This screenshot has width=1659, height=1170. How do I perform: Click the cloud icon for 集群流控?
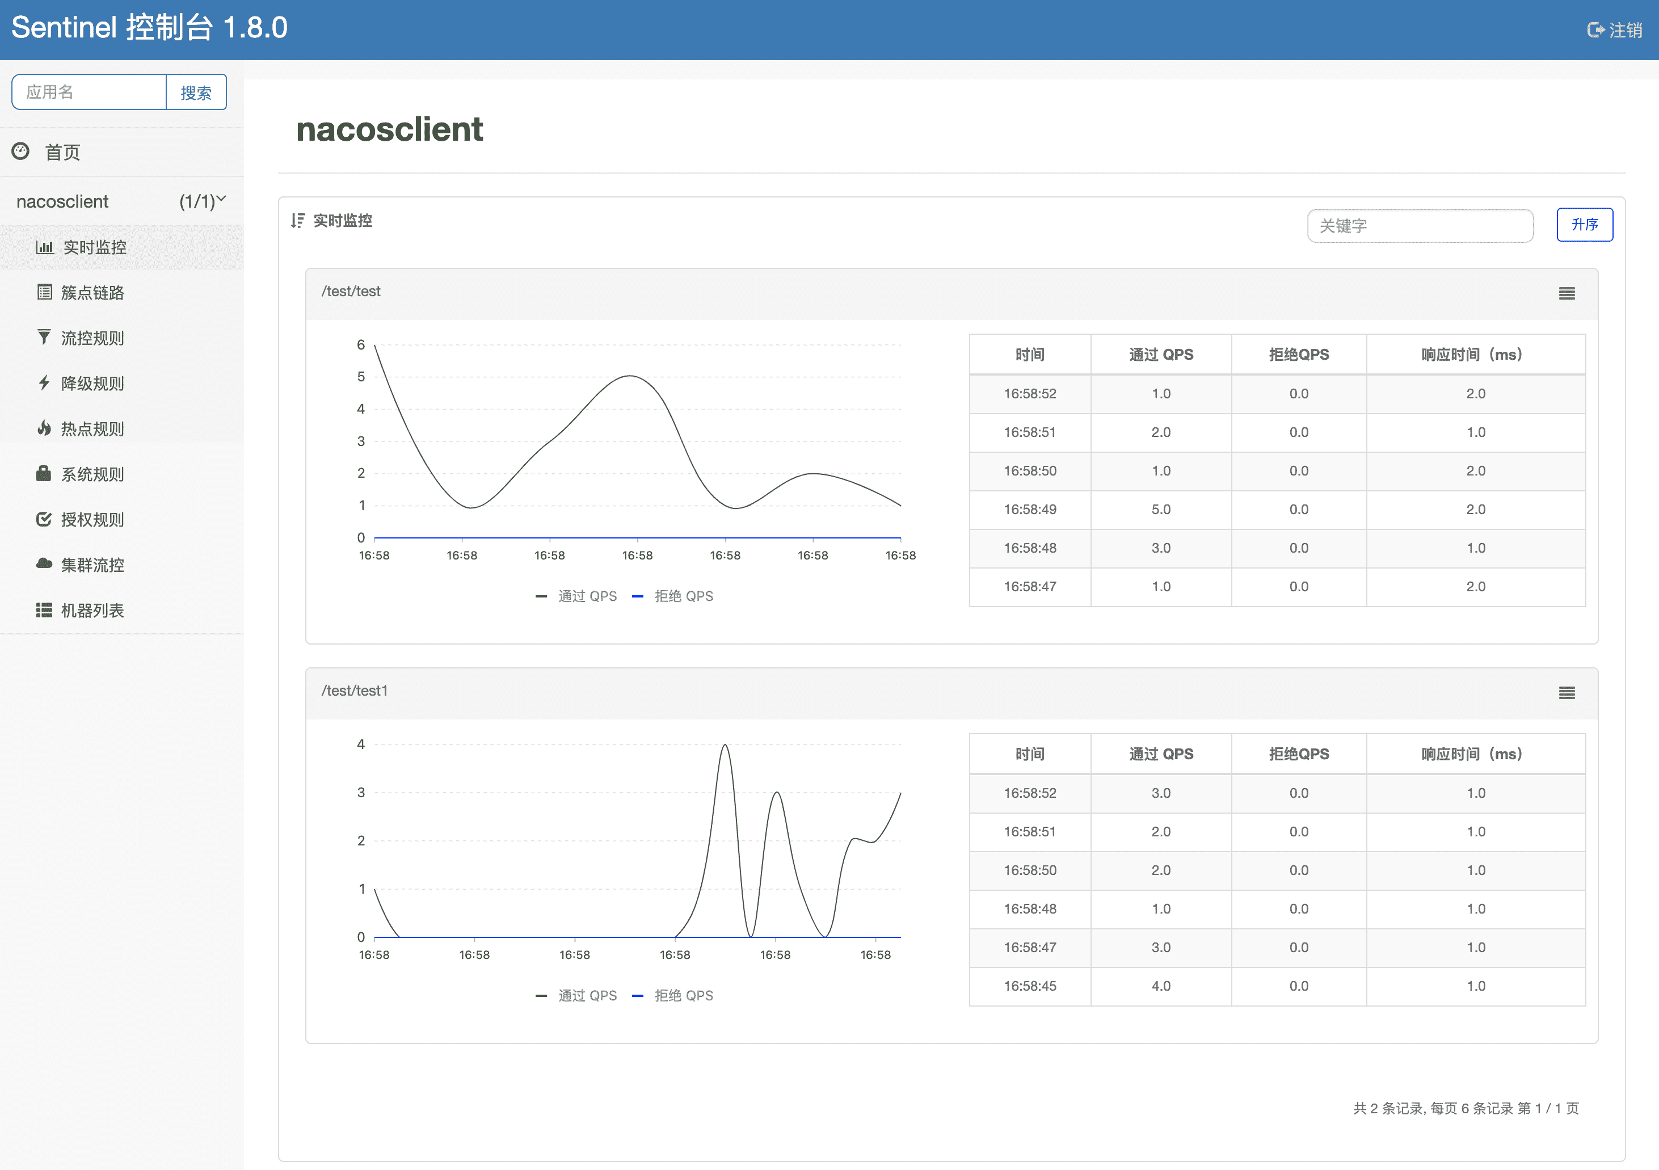[x=44, y=563]
